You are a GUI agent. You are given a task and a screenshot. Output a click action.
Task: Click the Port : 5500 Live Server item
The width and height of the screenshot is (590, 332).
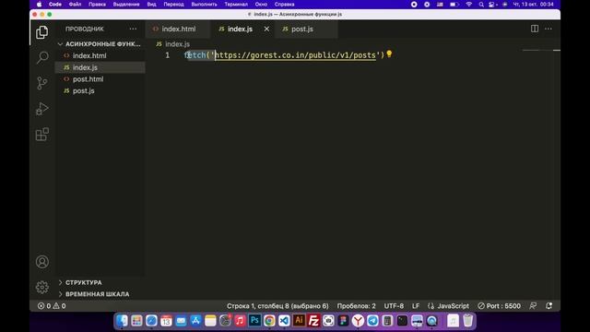click(x=499, y=306)
